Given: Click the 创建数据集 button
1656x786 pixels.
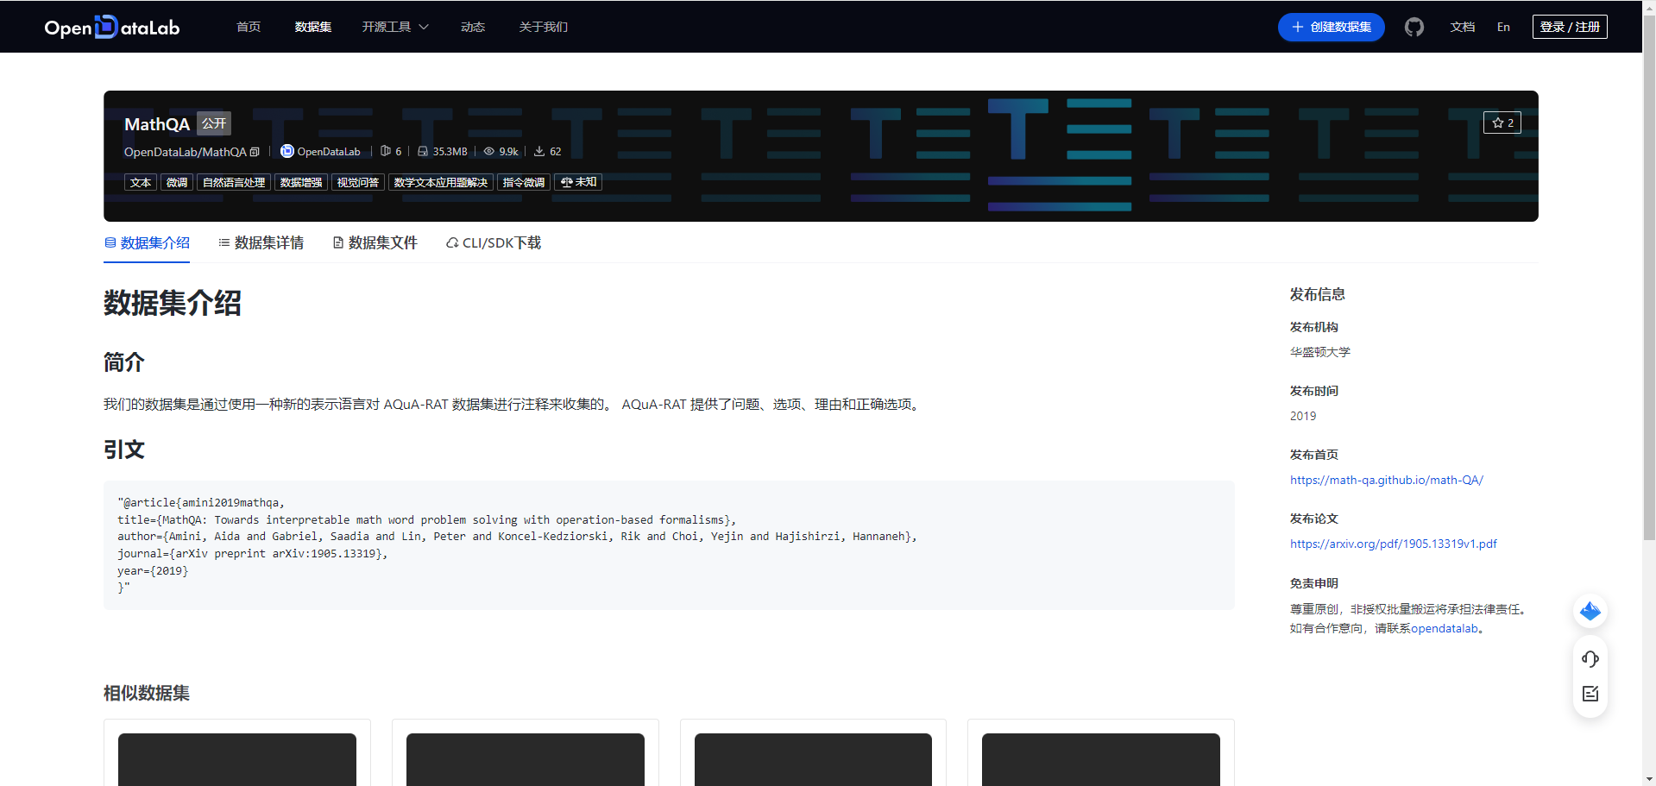Looking at the screenshot, I should 1330,27.
